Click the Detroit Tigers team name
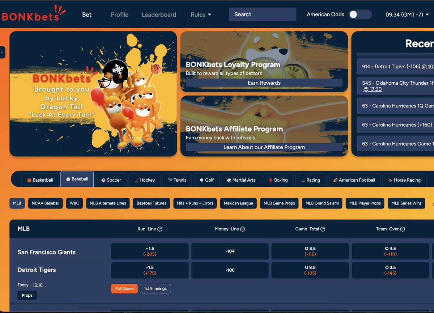434x313 pixels. click(37, 270)
